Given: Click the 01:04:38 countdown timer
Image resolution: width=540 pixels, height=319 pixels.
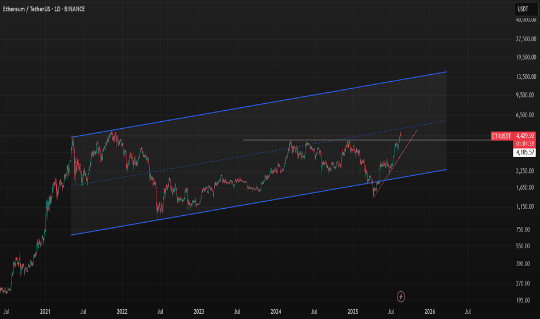Looking at the screenshot, I should point(525,144).
